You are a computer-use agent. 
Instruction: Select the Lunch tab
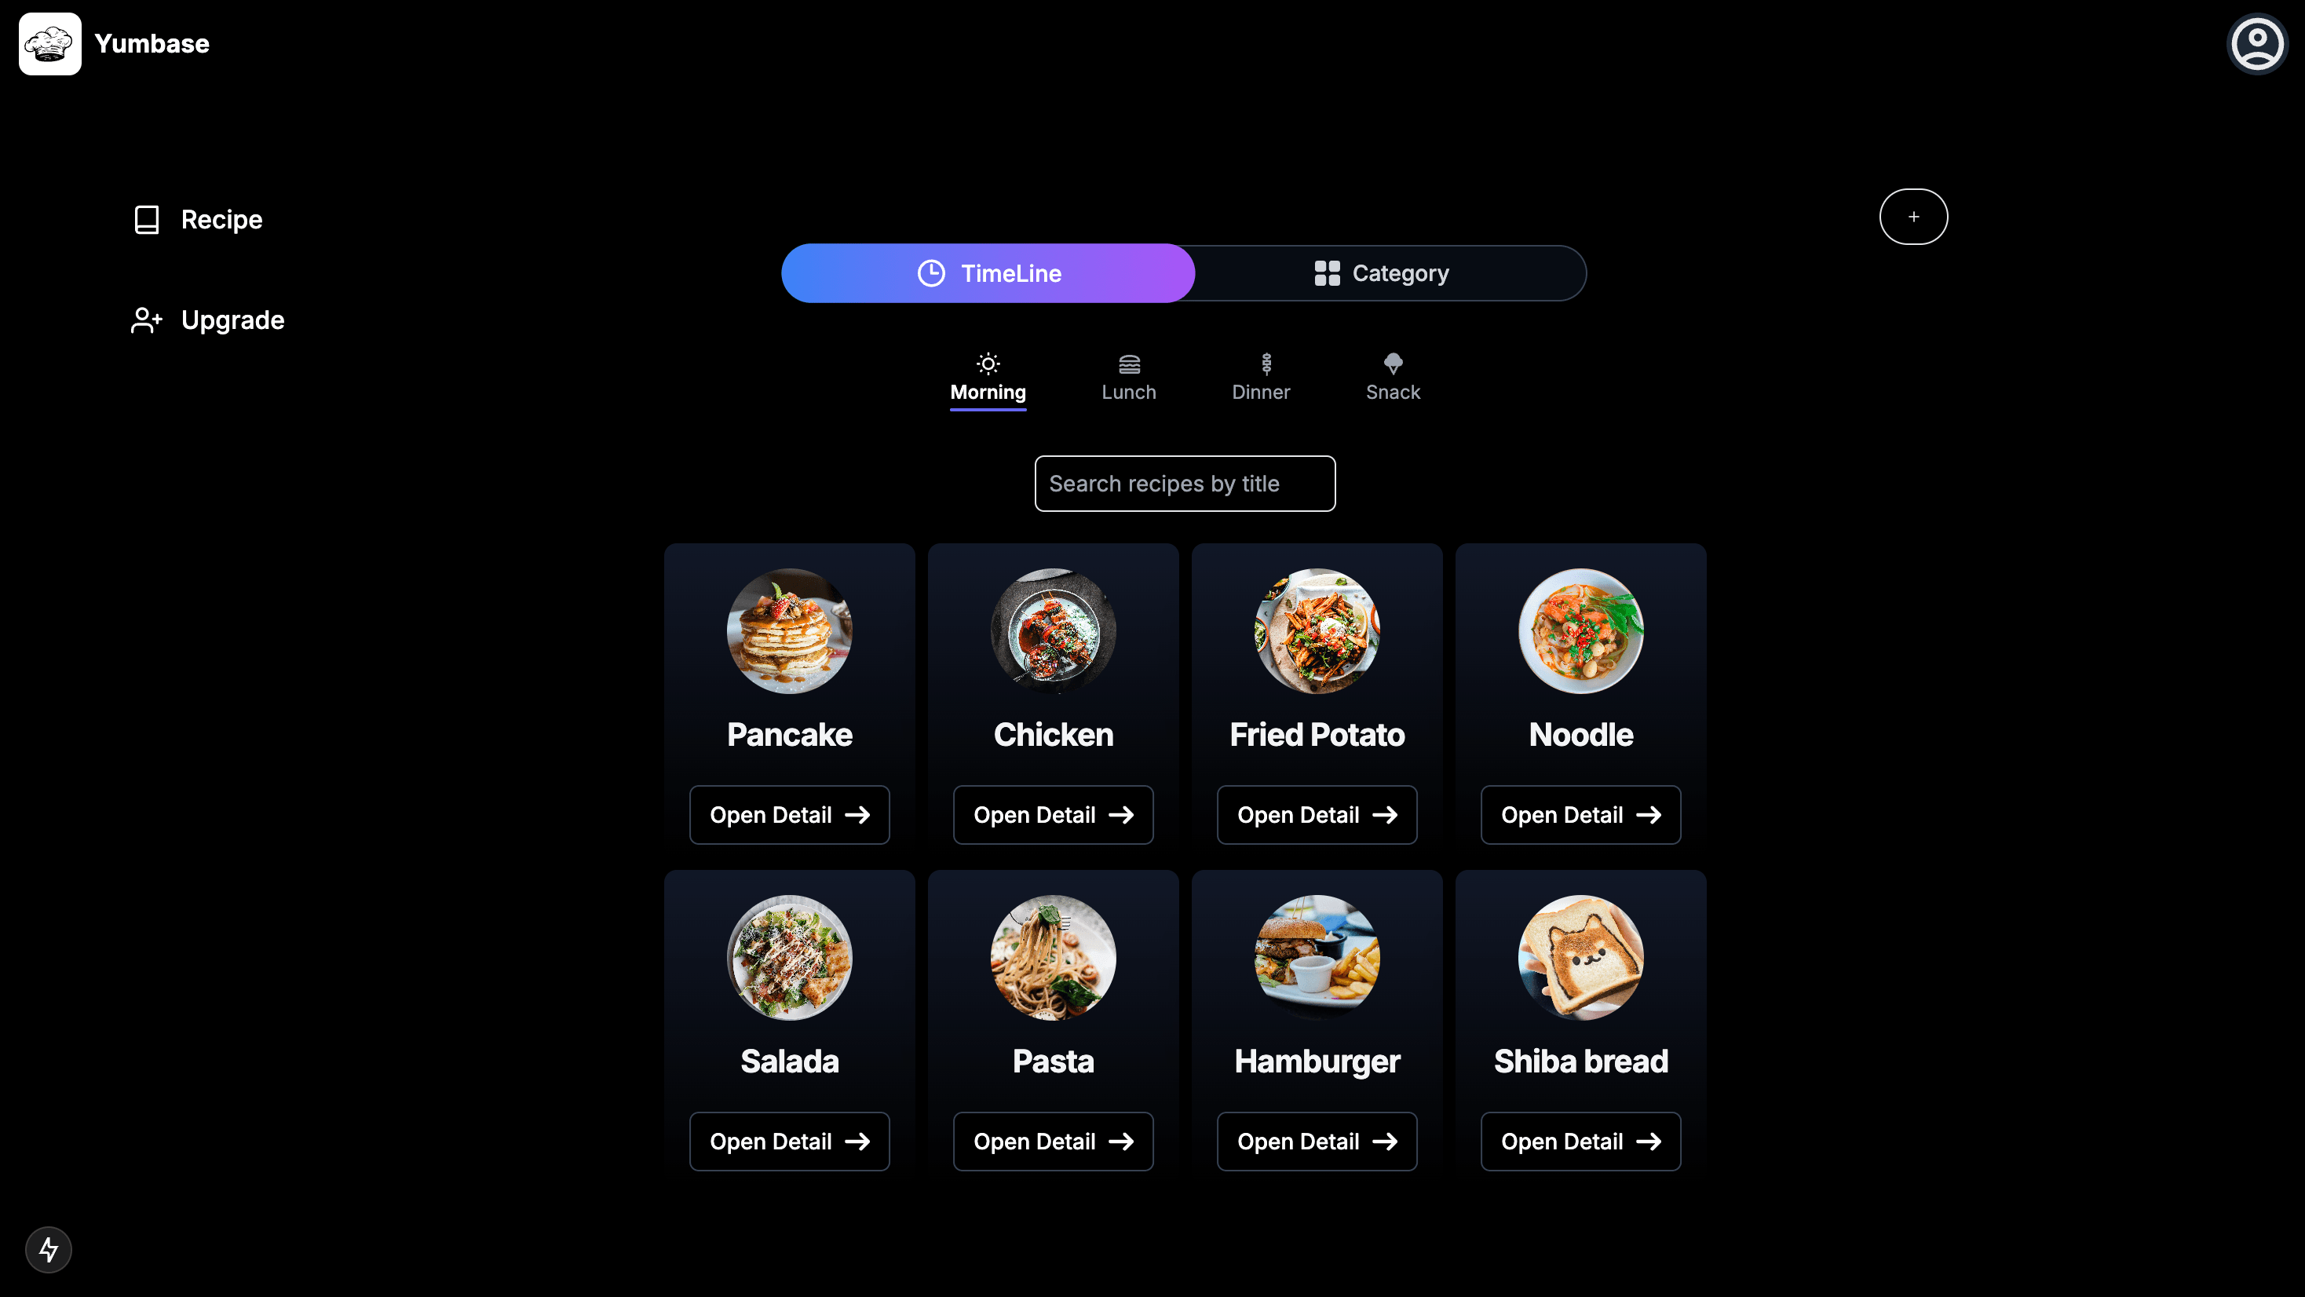pyautogui.click(x=1127, y=377)
